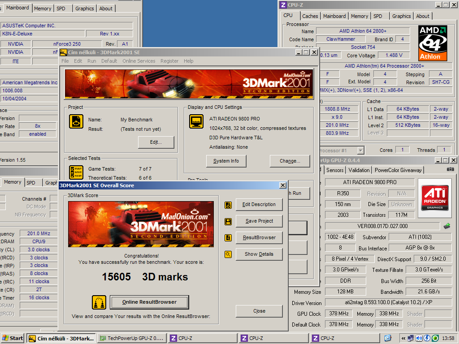This screenshot has height=344, width=459.
Task: Open the 3DMark taskbar item
Action: click(x=61, y=339)
